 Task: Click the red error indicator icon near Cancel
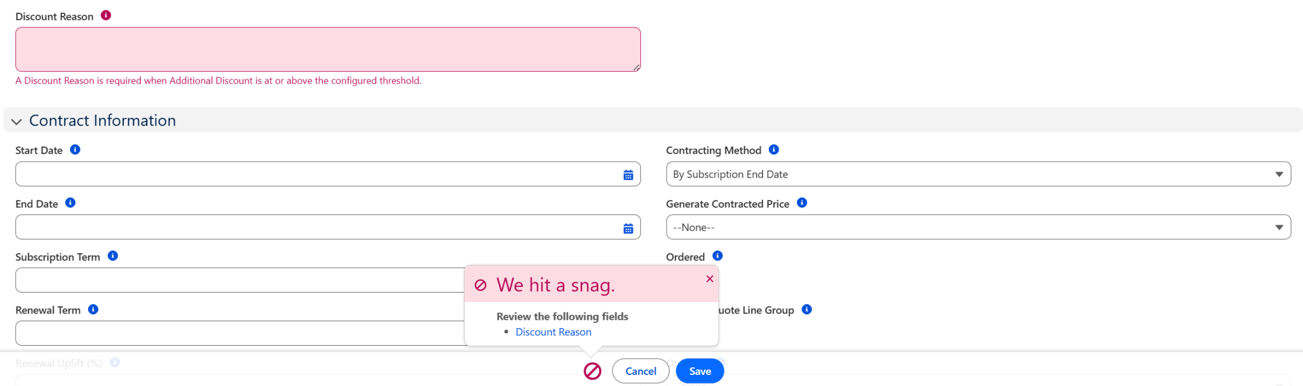click(x=592, y=371)
